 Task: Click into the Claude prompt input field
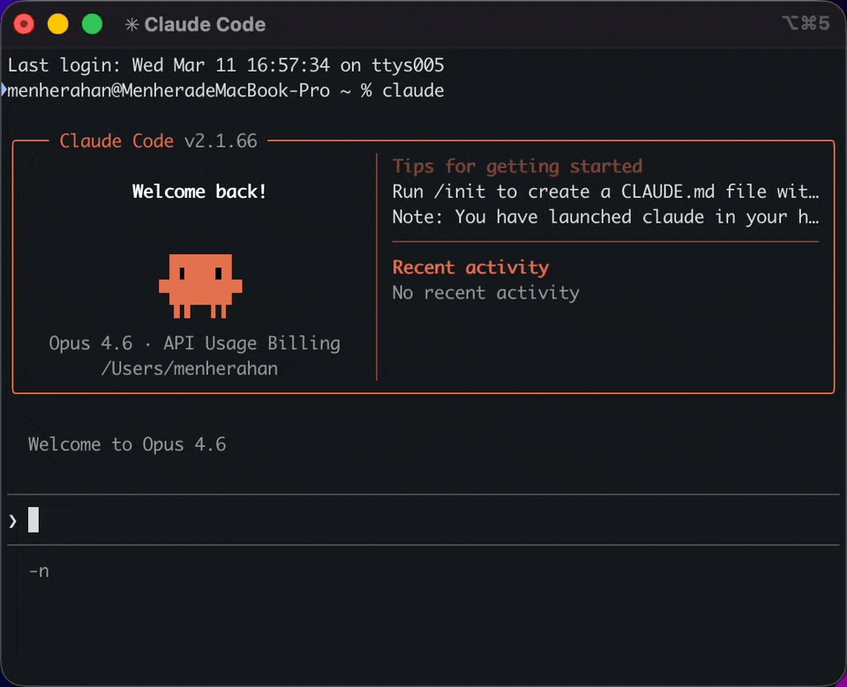pos(423,520)
